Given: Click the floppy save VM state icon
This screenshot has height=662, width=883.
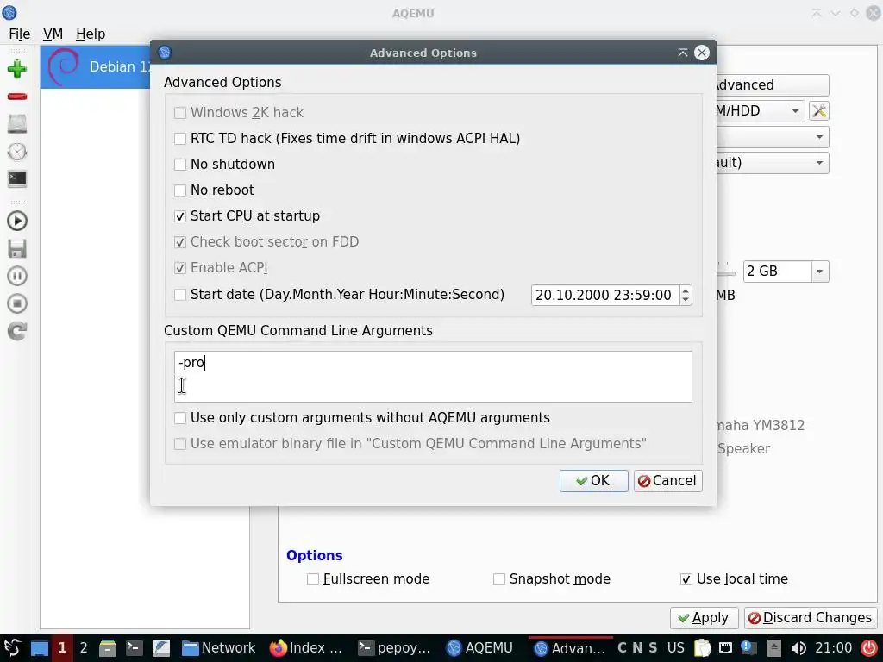Looking at the screenshot, I should 17,248.
